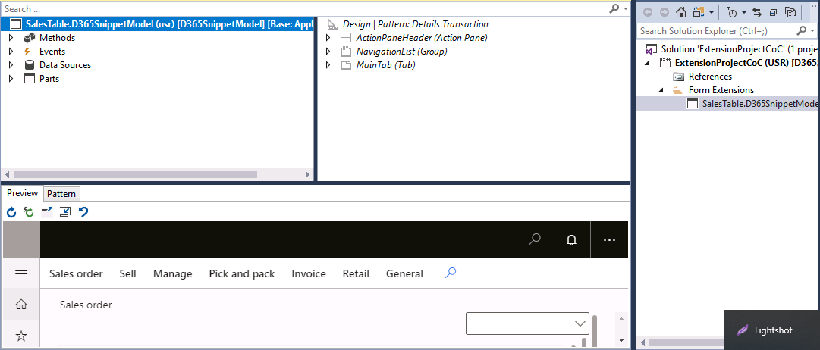Open the Invoice action pane tab
820x350 pixels.
tap(309, 273)
